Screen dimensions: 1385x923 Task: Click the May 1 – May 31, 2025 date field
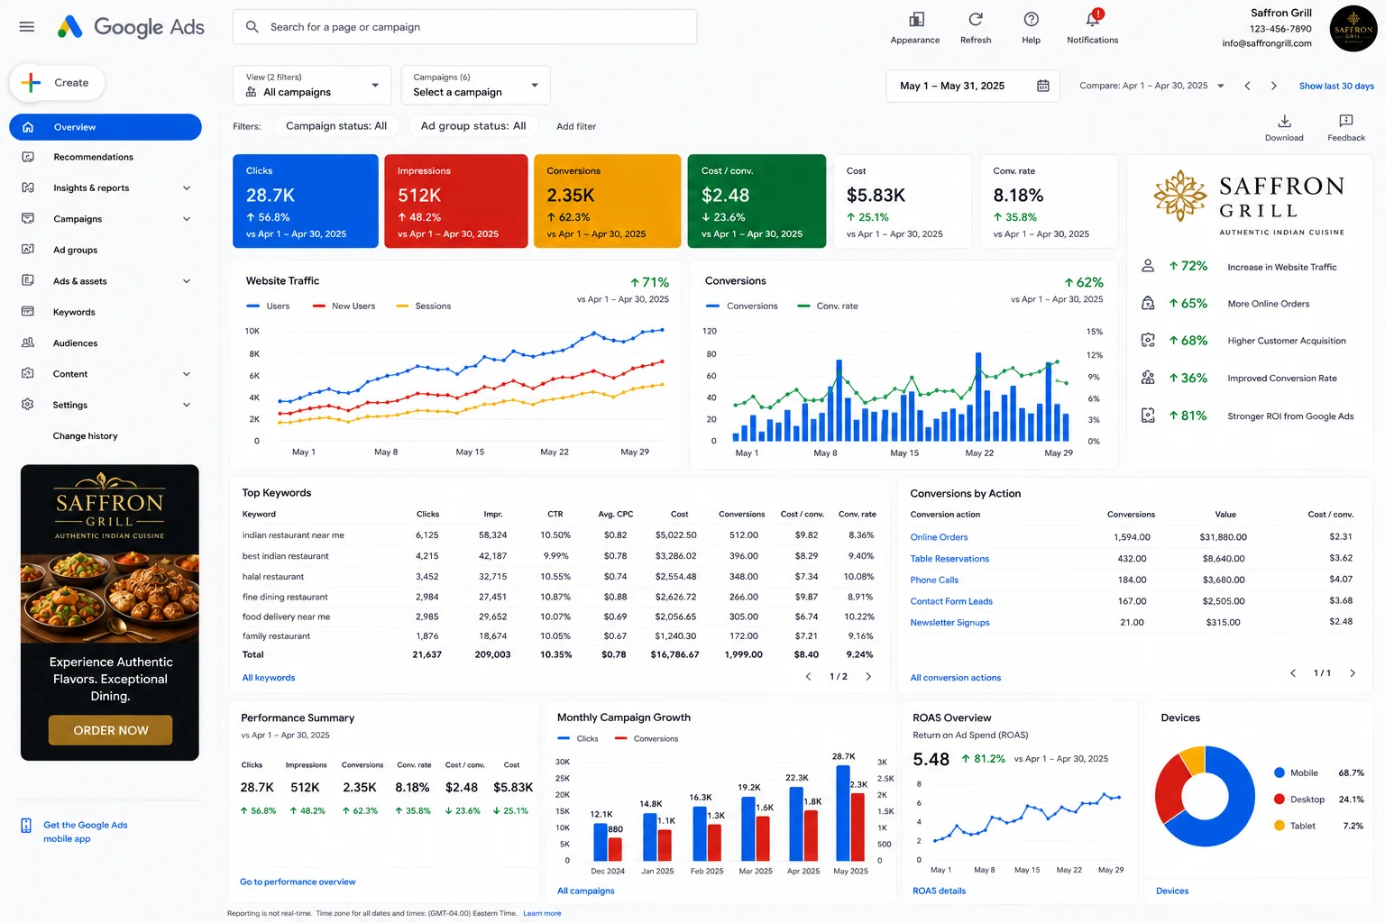(973, 86)
